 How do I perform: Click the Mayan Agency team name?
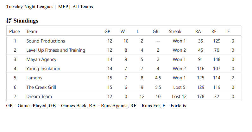41,59
